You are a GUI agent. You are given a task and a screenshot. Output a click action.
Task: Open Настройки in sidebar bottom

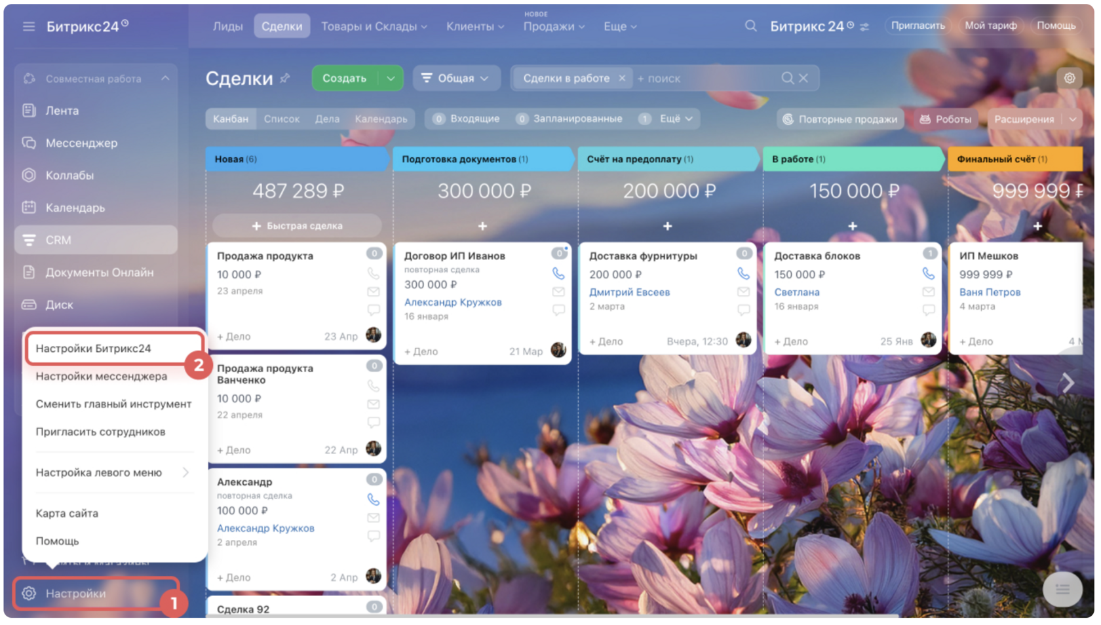96,594
